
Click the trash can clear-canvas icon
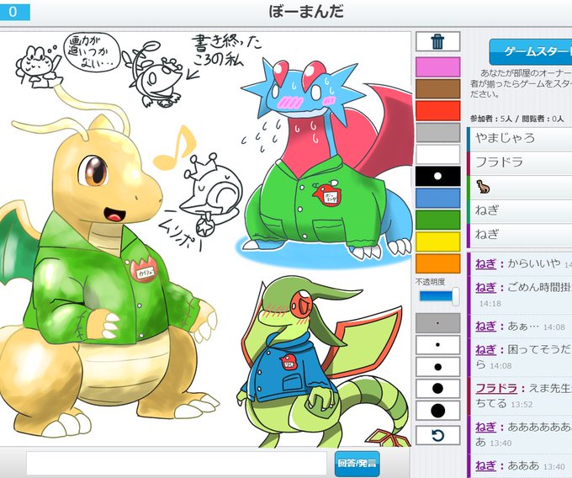[437, 41]
